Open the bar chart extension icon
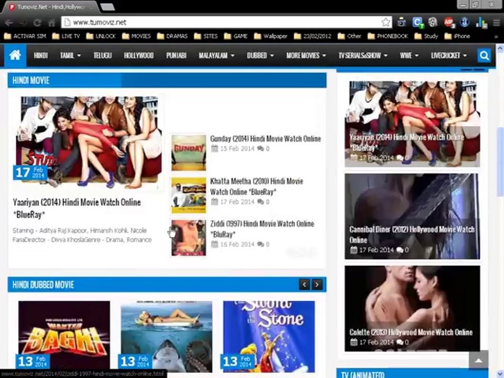The height and width of the screenshot is (378, 504). 481,22
